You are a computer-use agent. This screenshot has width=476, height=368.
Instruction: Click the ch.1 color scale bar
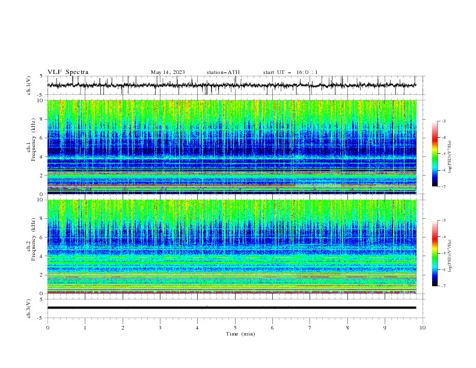coord(435,154)
